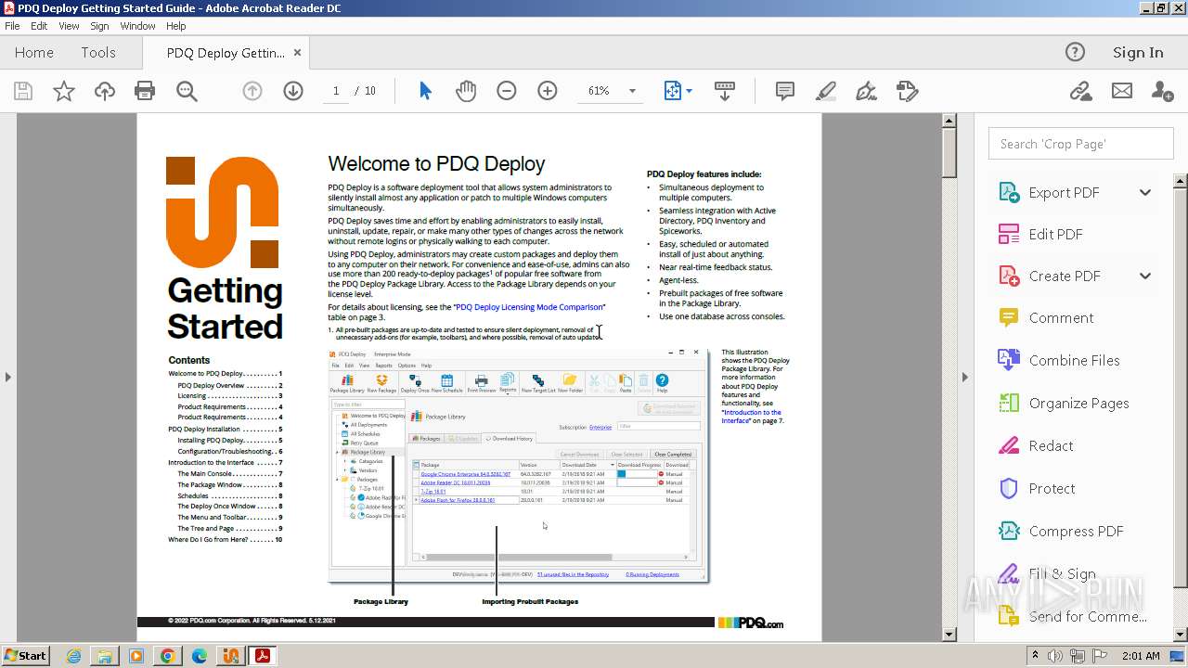The width and height of the screenshot is (1188, 668).
Task: Click the Save file icon
Action: pos(23,91)
